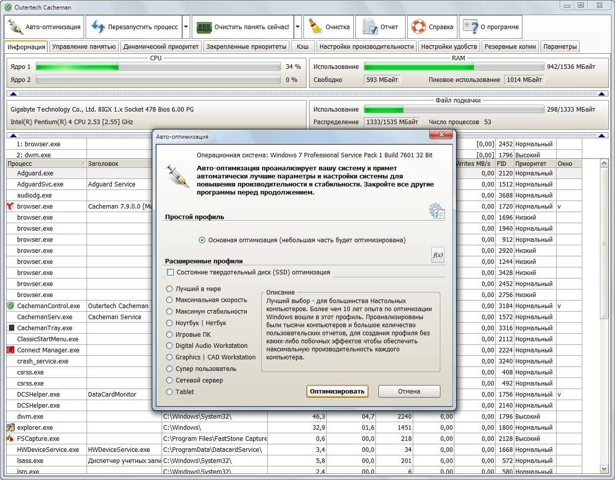
Task: Select Основная оптимизация radio button
Action: coord(202,240)
